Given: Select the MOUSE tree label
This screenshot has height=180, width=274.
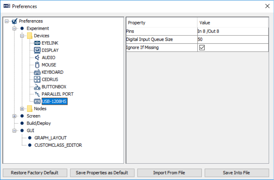Looking at the screenshot, I should (49, 65).
